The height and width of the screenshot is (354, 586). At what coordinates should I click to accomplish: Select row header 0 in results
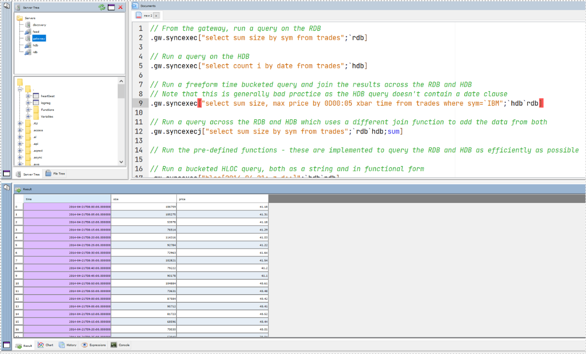(x=19, y=207)
